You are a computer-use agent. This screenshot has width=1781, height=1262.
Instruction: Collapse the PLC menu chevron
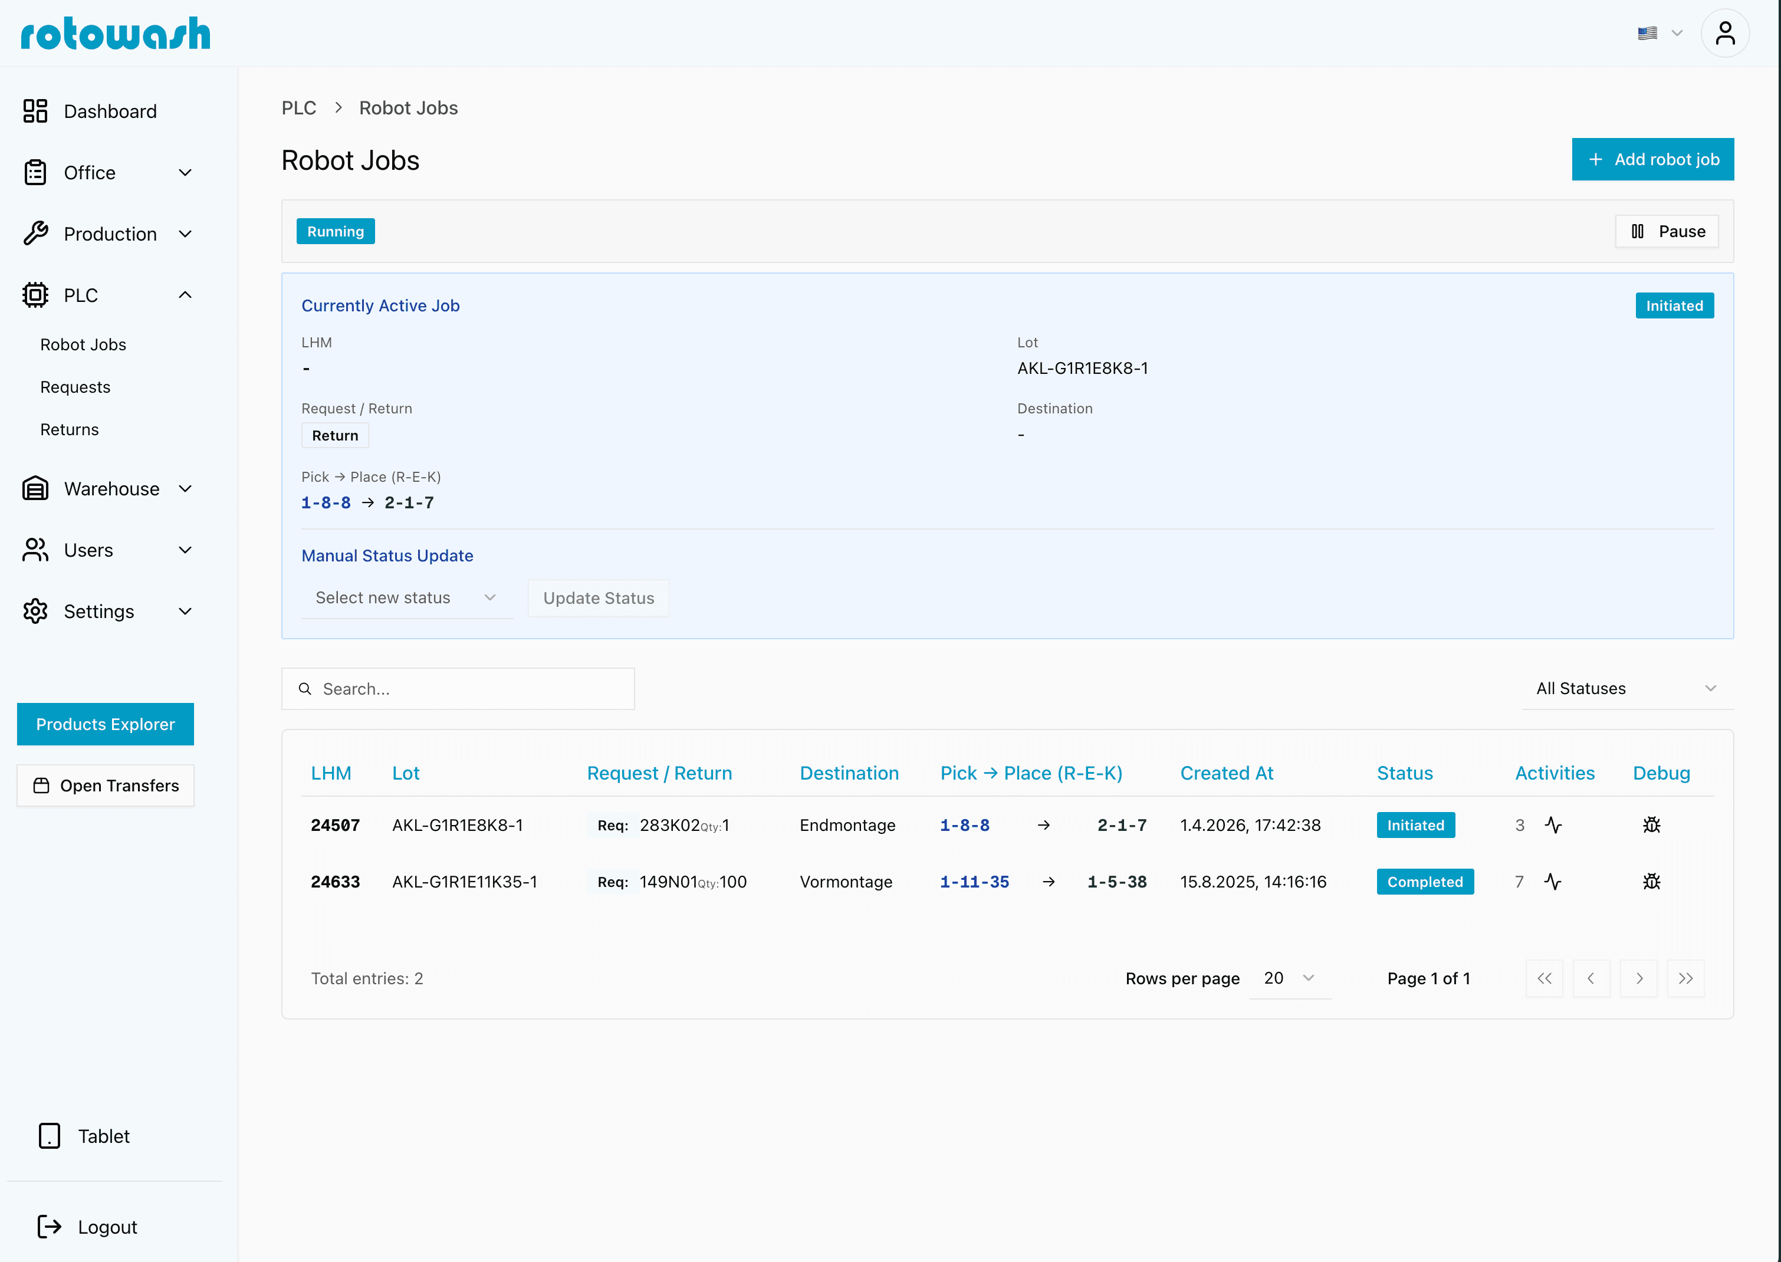tap(185, 295)
